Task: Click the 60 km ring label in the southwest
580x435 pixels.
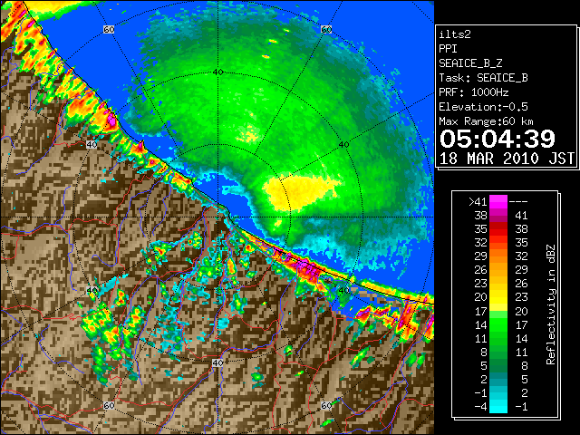Action: [109, 405]
